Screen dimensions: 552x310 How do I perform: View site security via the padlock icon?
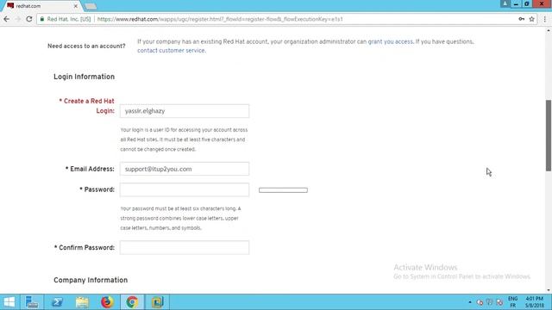click(42, 19)
